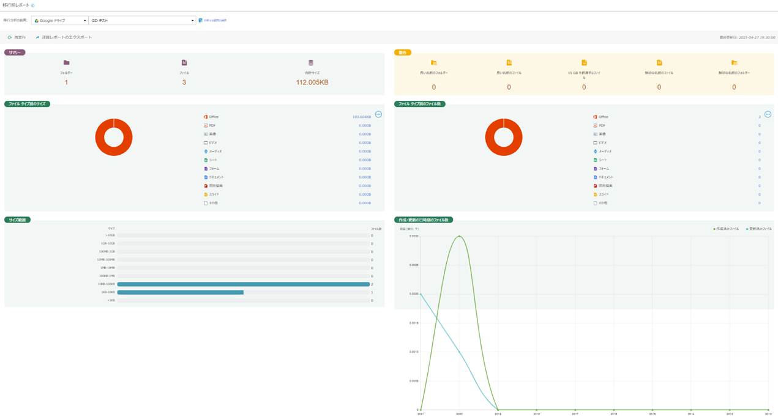Click the green line peak at 2020

pos(459,236)
